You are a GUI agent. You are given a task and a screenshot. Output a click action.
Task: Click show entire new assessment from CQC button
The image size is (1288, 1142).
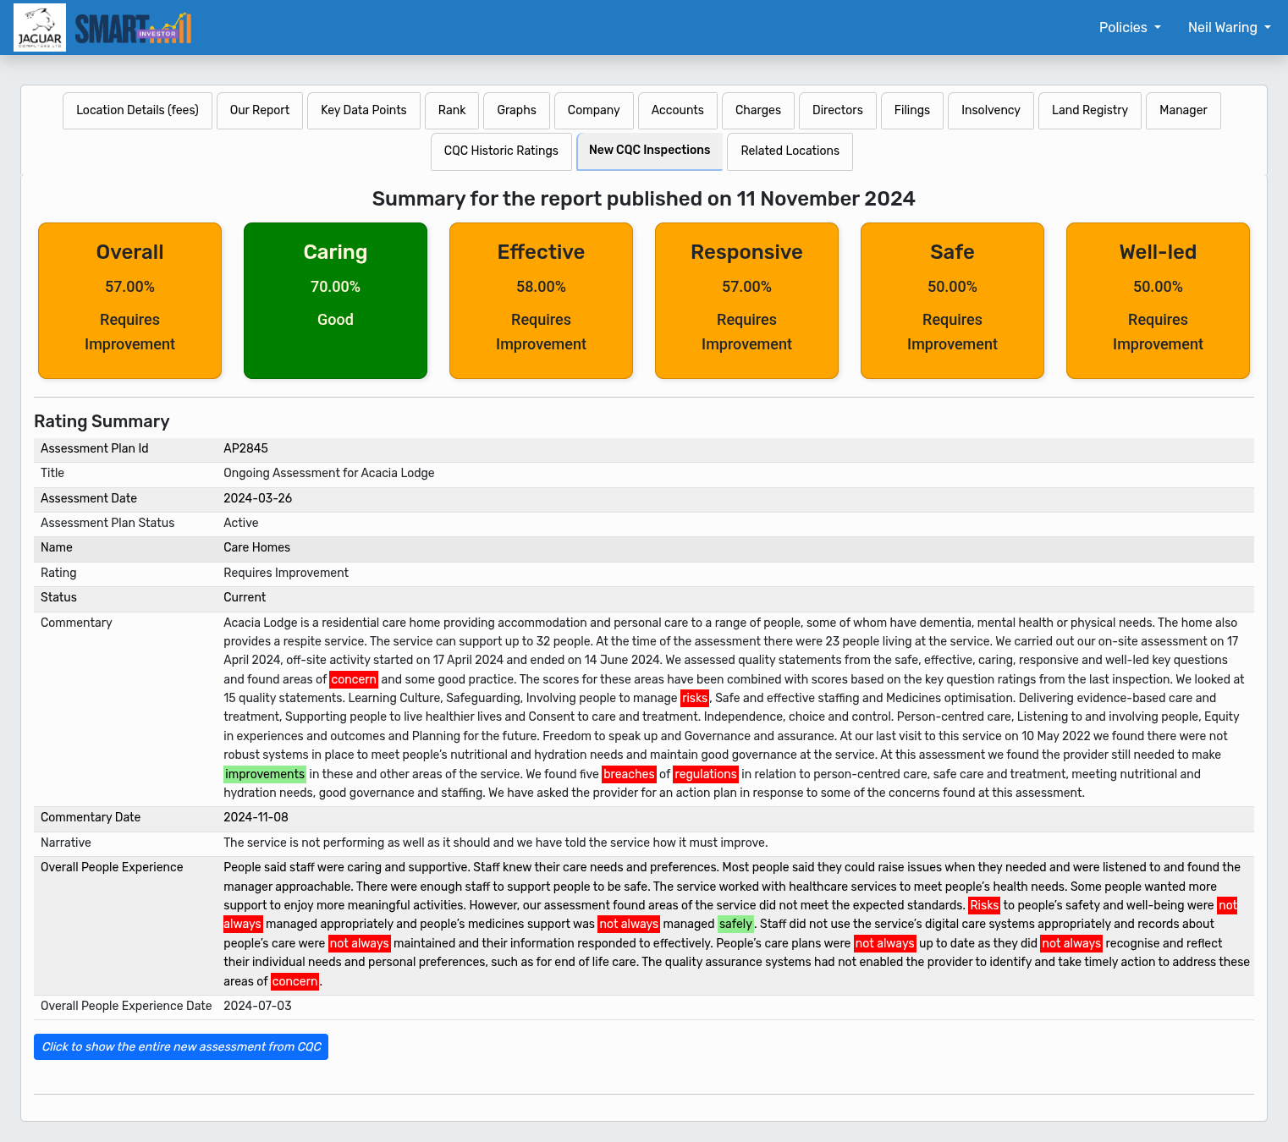[181, 1047]
